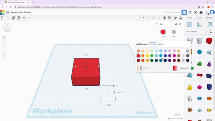215x121 pixels.
Task: Pick the blue Sphere shape
Action: pyautogui.click(x=200, y=52)
